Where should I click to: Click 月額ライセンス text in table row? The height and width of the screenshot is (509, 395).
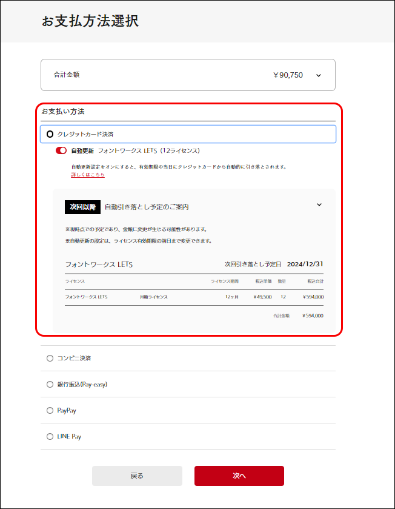[153, 297]
